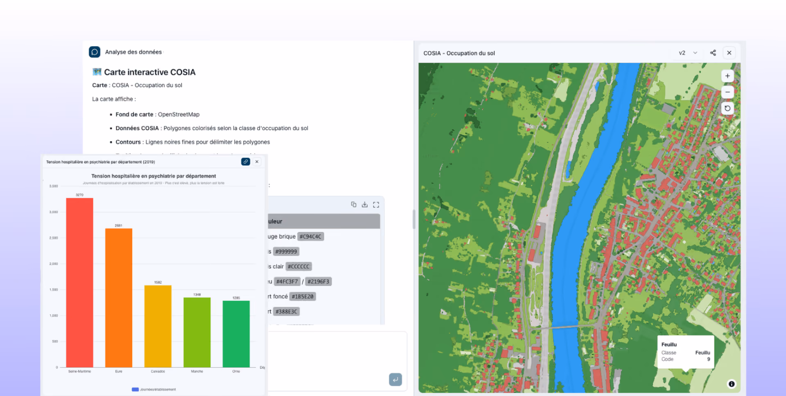Click the #1B5E20 color code

303,297
